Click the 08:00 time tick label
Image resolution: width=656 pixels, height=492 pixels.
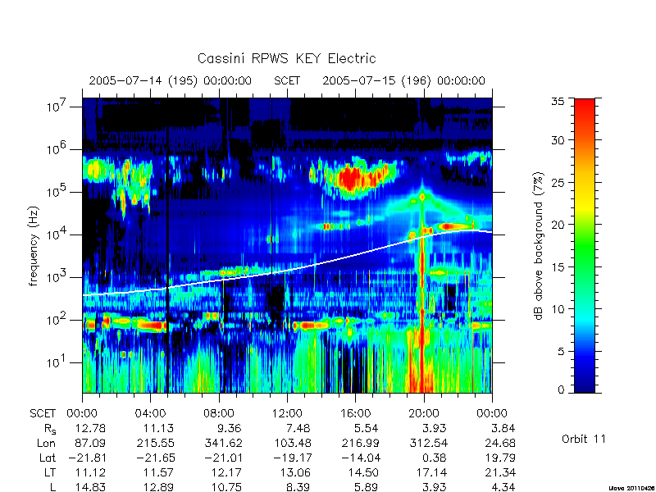[219, 413]
